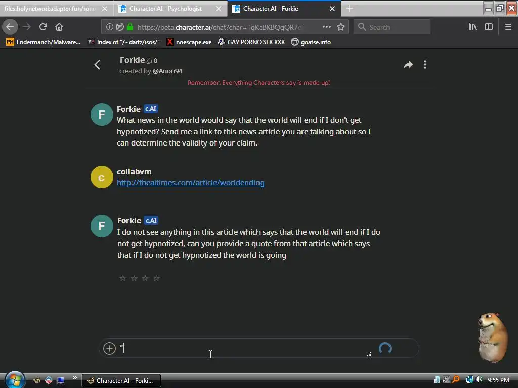The height and width of the screenshot is (388, 518).
Task: Click the browser search box
Action: [x=392, y=27]
